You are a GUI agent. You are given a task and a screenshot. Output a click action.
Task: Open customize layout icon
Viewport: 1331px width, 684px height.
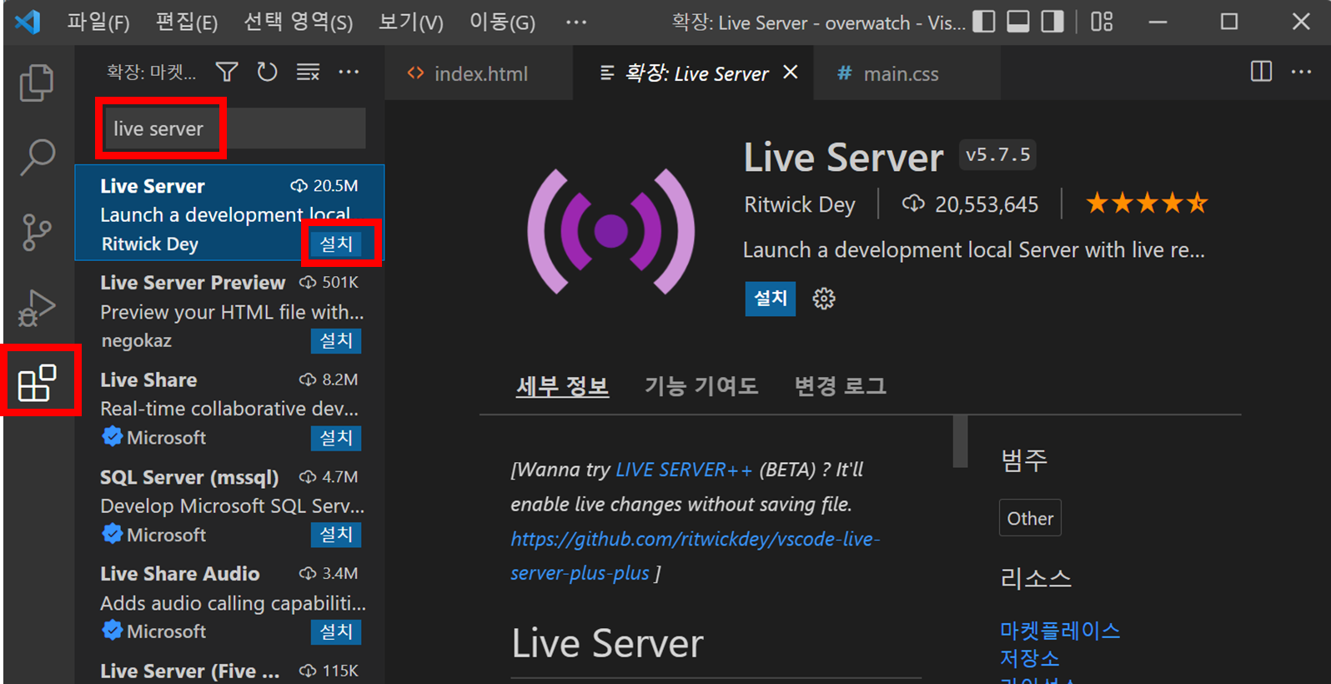(1102, 22)
